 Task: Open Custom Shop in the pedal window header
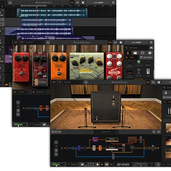136,42
